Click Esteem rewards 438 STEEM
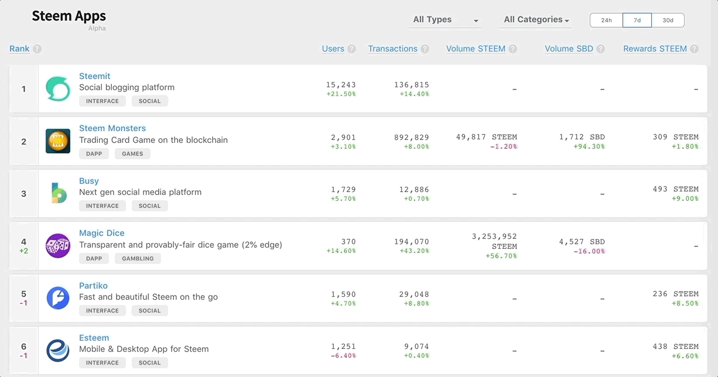The image size is (718, 377). click(676, 347)
